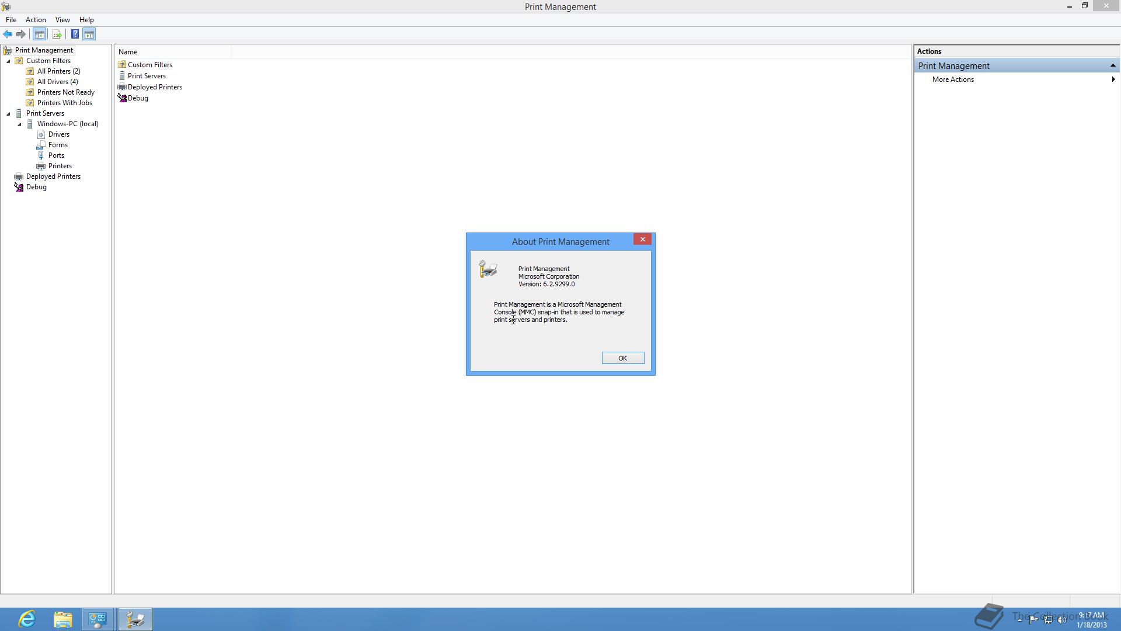Open Forms under Windows-PC

58,145
